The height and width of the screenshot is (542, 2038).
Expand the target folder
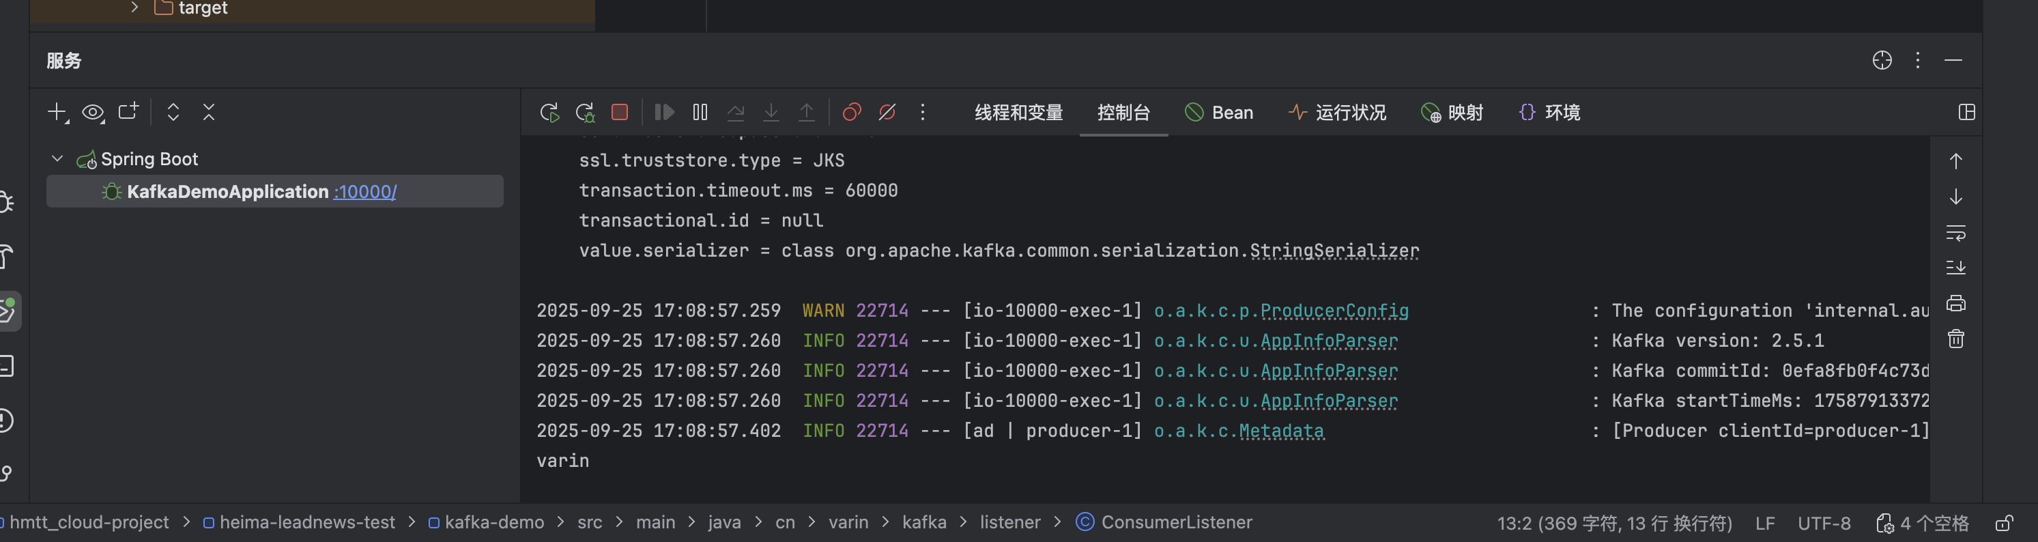point(134,7)
